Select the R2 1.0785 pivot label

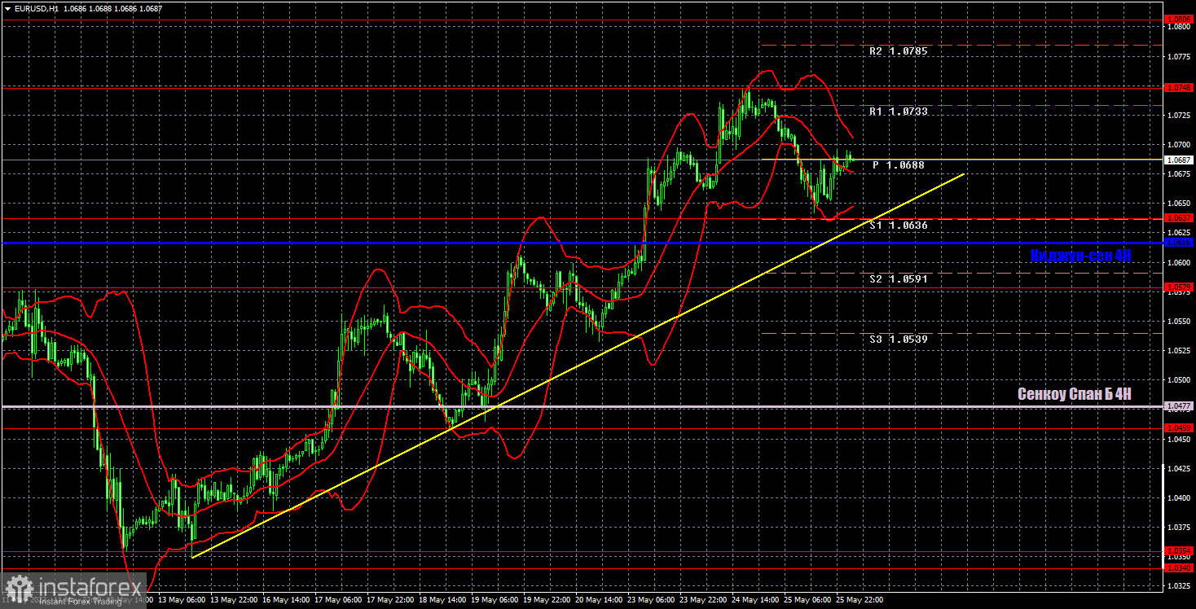(898, 50)
